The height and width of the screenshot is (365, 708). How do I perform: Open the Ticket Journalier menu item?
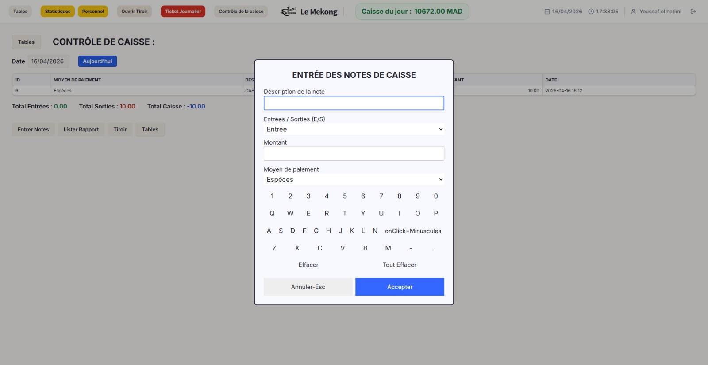coord(183,12)
